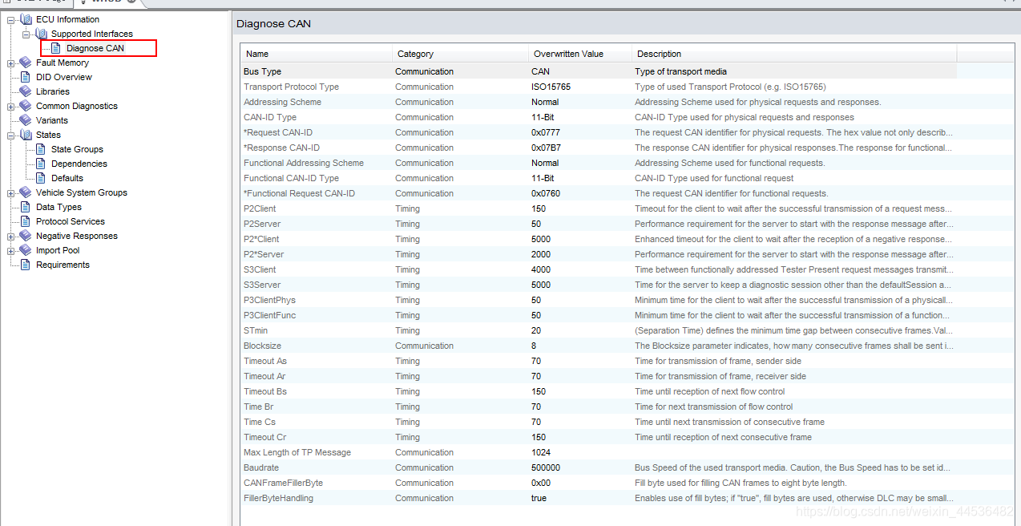This screenshot has height=526, width=1021.
Task: Select the S3Server parameter name
Action: tap(262, 285)
